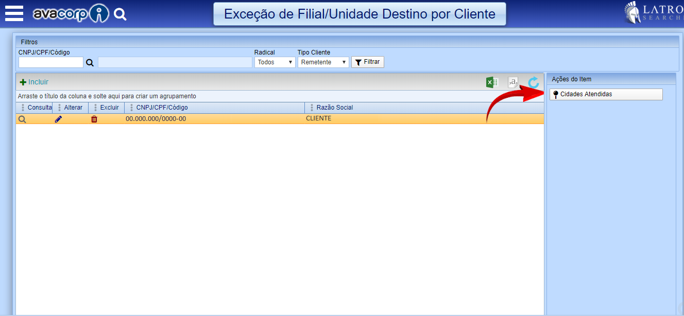Open the hamburger main menu

point(14,13)
